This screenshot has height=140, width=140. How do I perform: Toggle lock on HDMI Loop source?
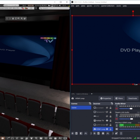[110, 129]
